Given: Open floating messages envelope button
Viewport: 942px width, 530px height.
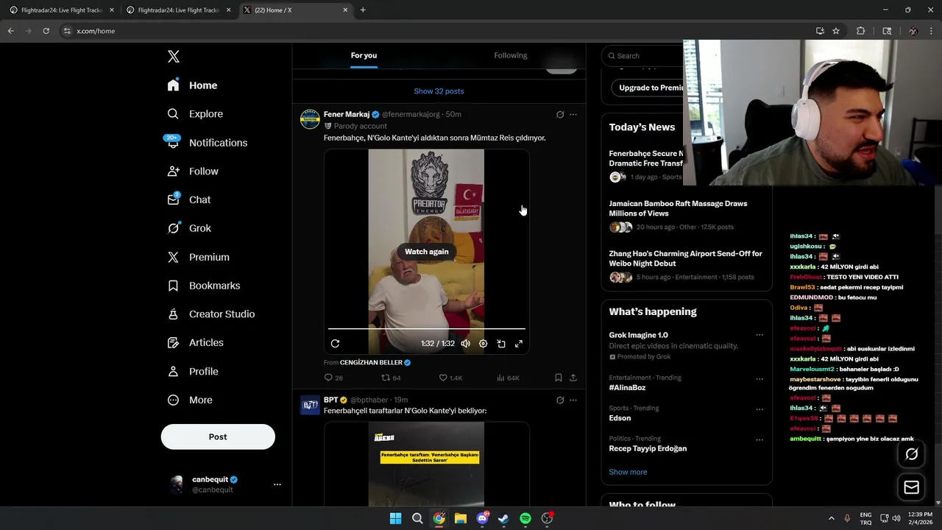Looking at the screenshot, I should tap(911, 487).
